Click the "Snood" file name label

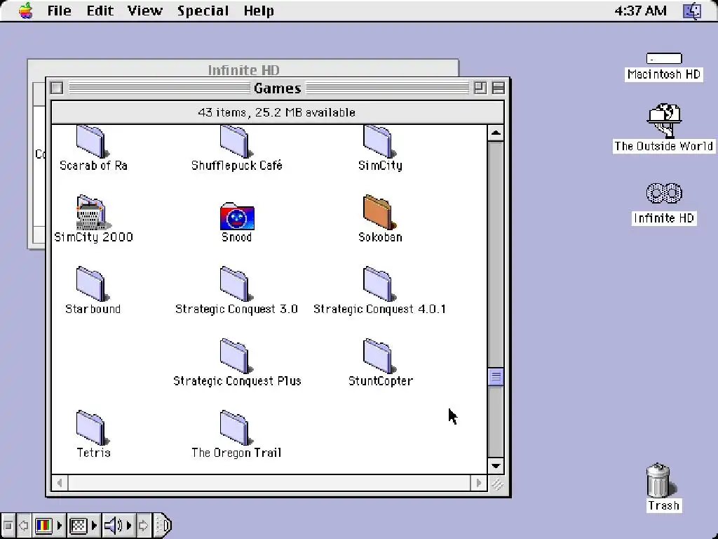pos(237,237)
